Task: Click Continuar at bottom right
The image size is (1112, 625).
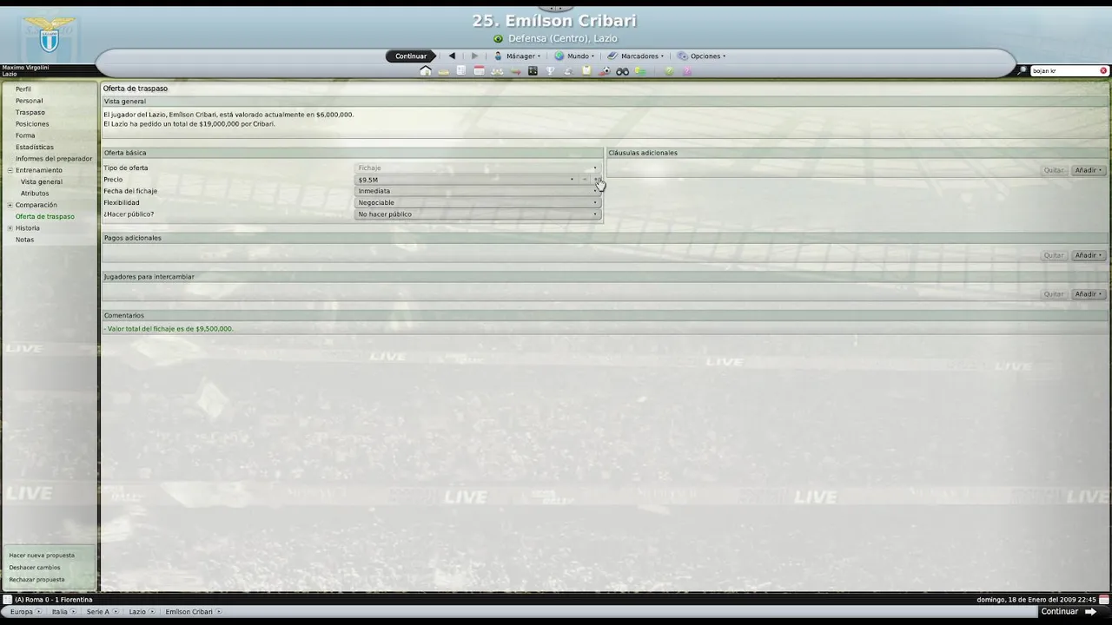Action: pos(1069,611)
